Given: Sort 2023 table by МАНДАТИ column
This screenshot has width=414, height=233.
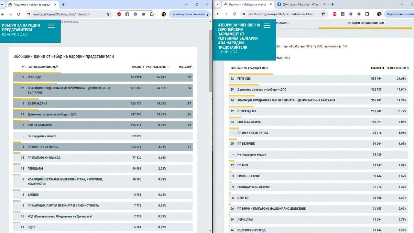Looking at the screenshot, I should click(186, 67).
